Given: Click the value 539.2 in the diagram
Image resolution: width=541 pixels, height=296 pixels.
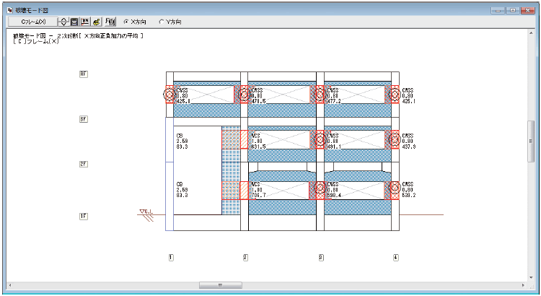Looking at the screenshot, I should click(x=409, y=195).
